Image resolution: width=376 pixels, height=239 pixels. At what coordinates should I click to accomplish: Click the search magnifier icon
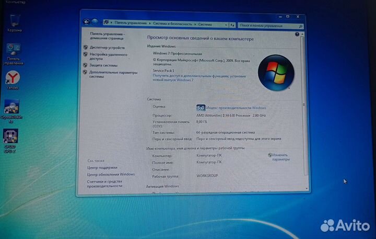pos(300,26)
